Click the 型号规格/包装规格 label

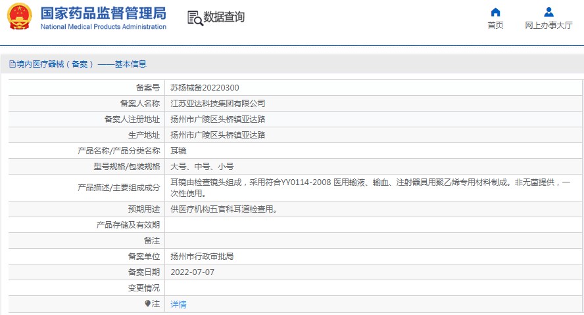pyautogui.click(x=127, y=167)
